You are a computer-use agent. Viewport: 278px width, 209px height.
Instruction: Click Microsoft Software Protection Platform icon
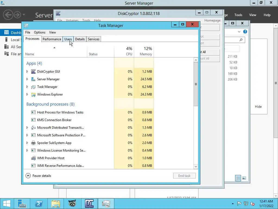33,135
